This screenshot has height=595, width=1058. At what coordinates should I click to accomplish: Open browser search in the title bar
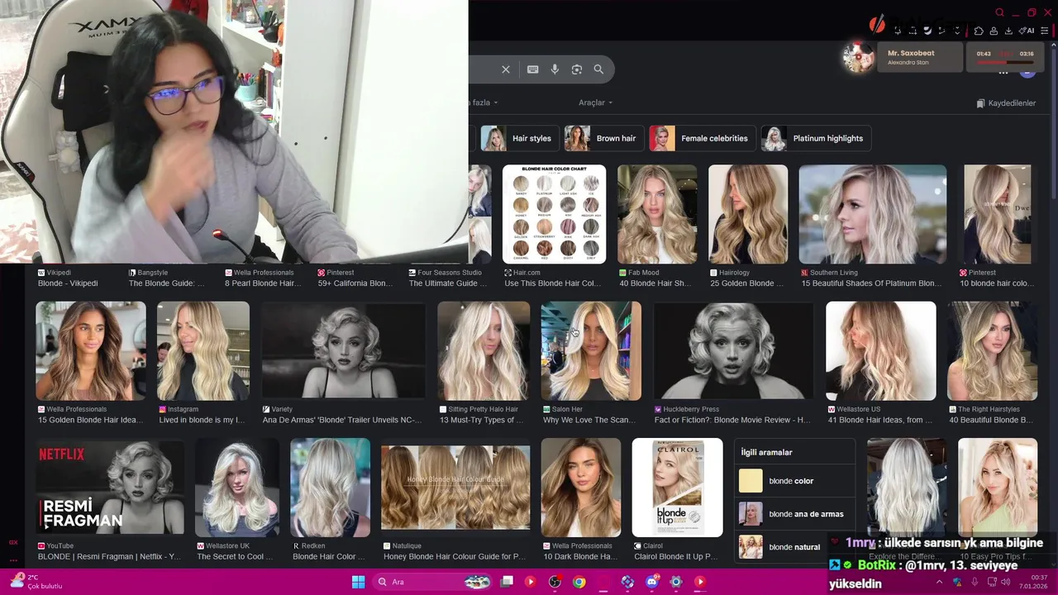pos(999,12)
